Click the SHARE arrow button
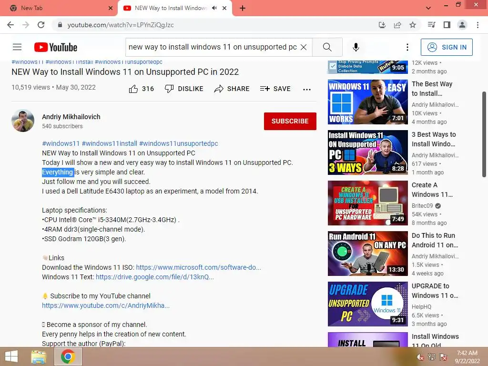 (x=232, y=89)
